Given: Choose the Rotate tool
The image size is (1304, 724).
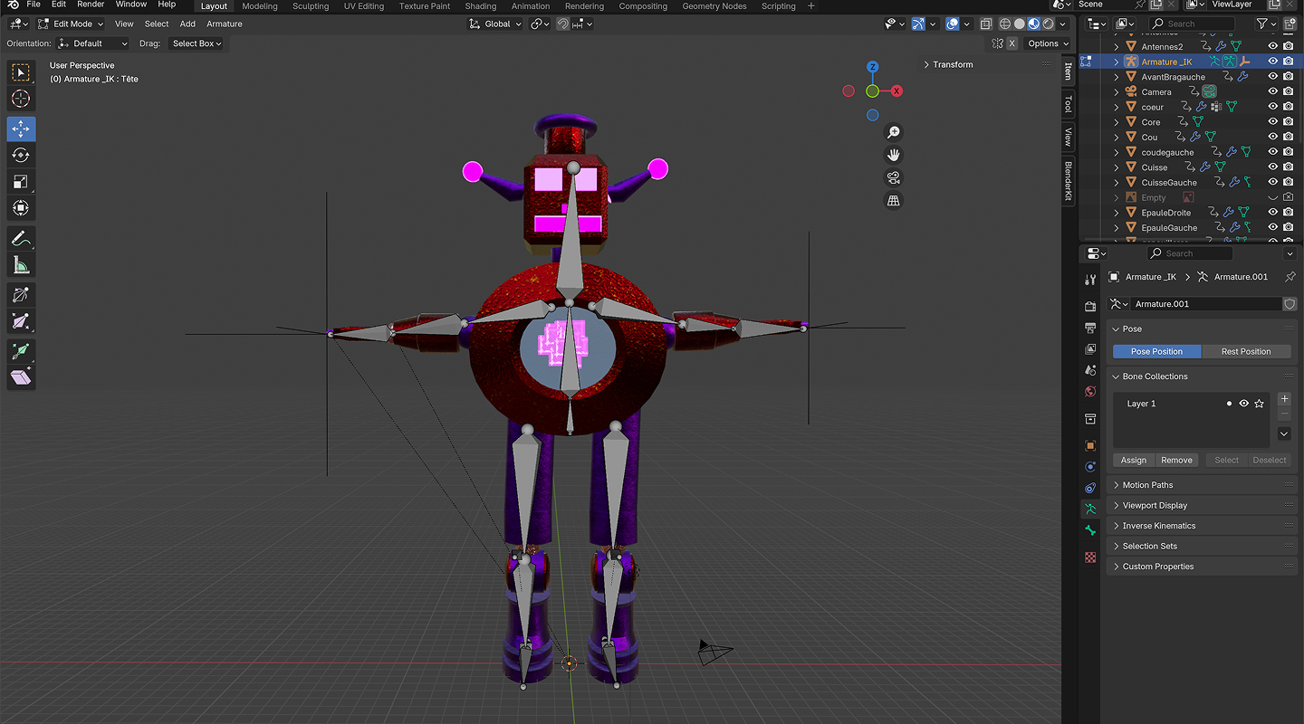Looking at the screenshot, I should [x=21, y=156].
